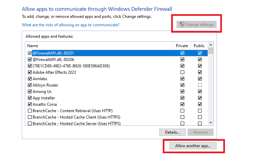Check BranchCache - Content Retrieval (Uses HTTP)

[x=30, y=111]
